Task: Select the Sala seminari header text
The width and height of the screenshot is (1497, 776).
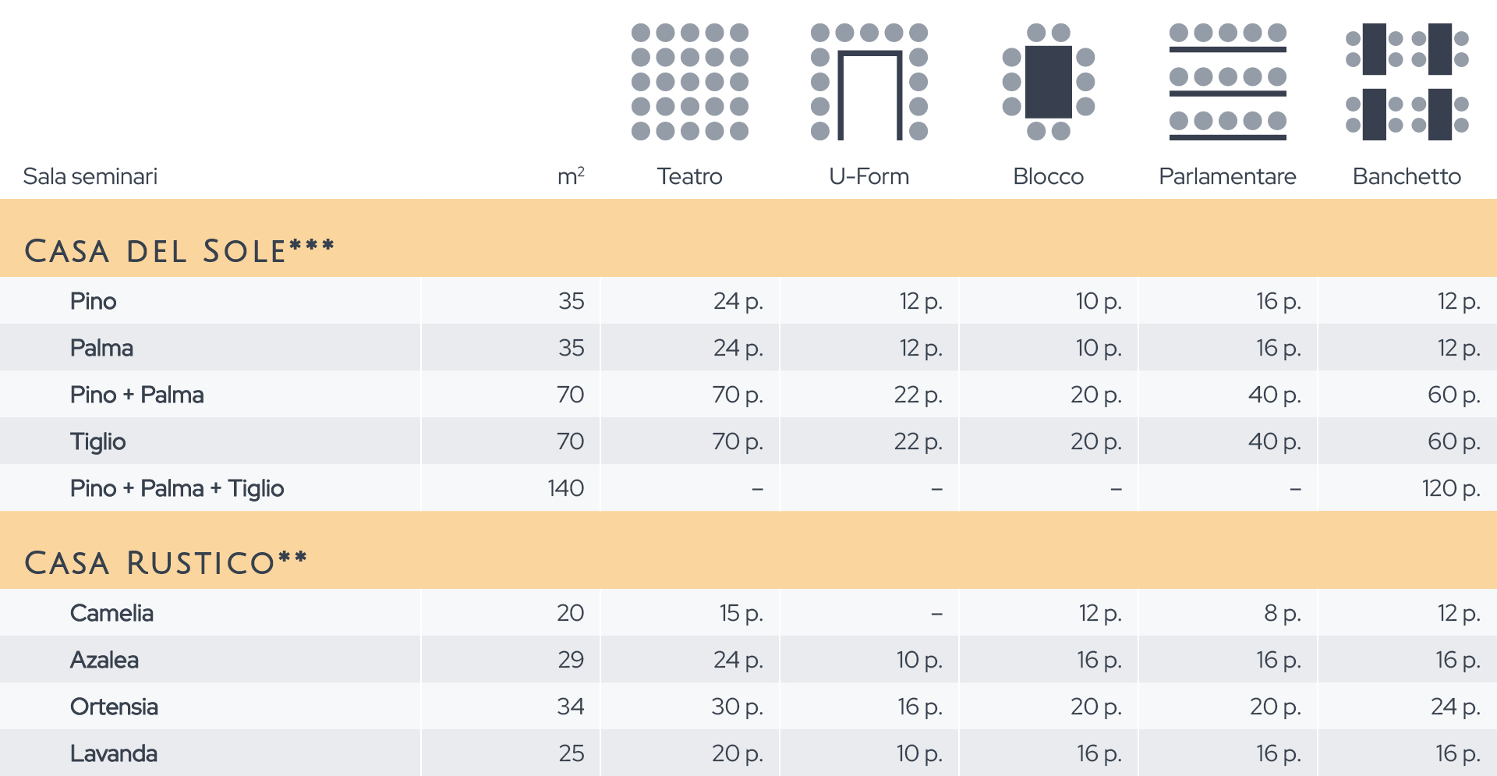Action: pos(90,176)
